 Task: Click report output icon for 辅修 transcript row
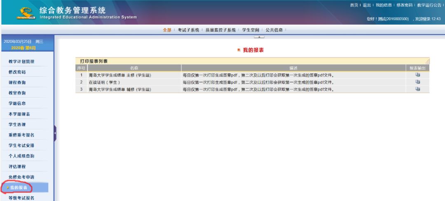[x=417, y=89]
